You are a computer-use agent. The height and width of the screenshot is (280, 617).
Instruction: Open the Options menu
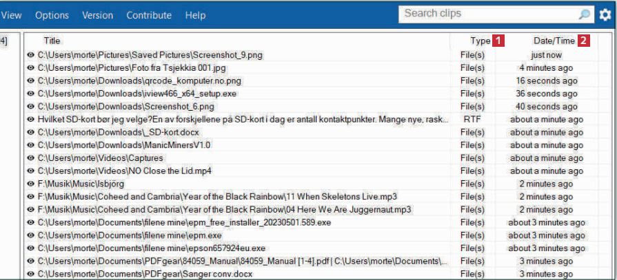tap(52, 15)
